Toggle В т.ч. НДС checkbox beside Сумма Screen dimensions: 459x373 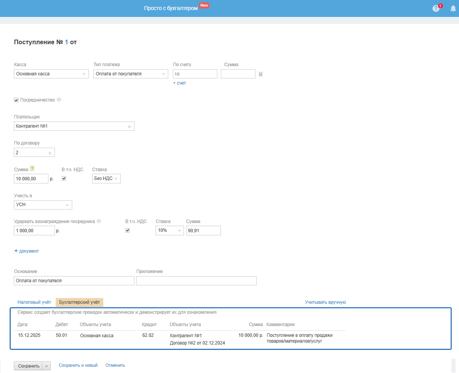(x=64, y=178)
